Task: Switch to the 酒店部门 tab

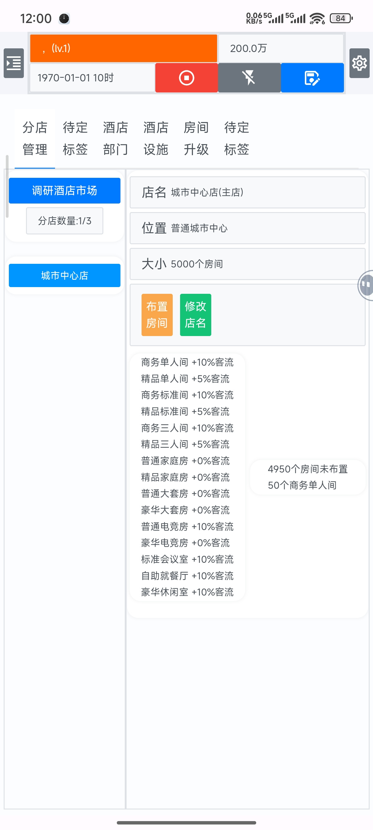Action: point(116,139)
